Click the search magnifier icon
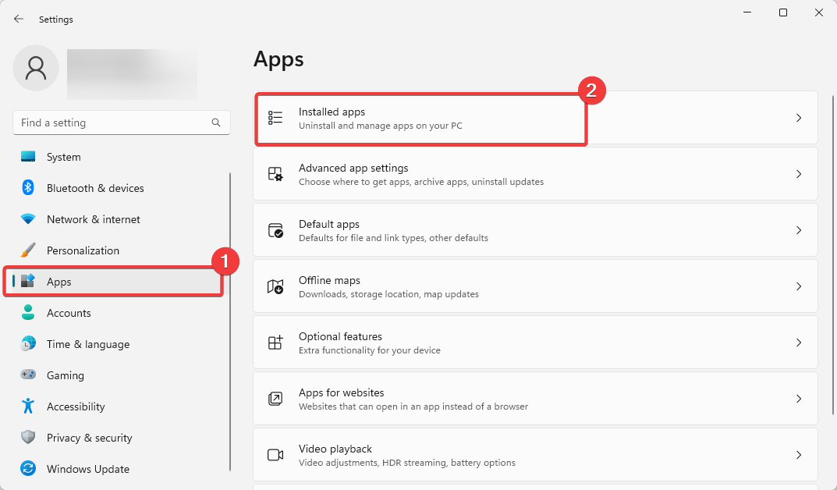This screenshot has height=490, width=837. point(216,123)
